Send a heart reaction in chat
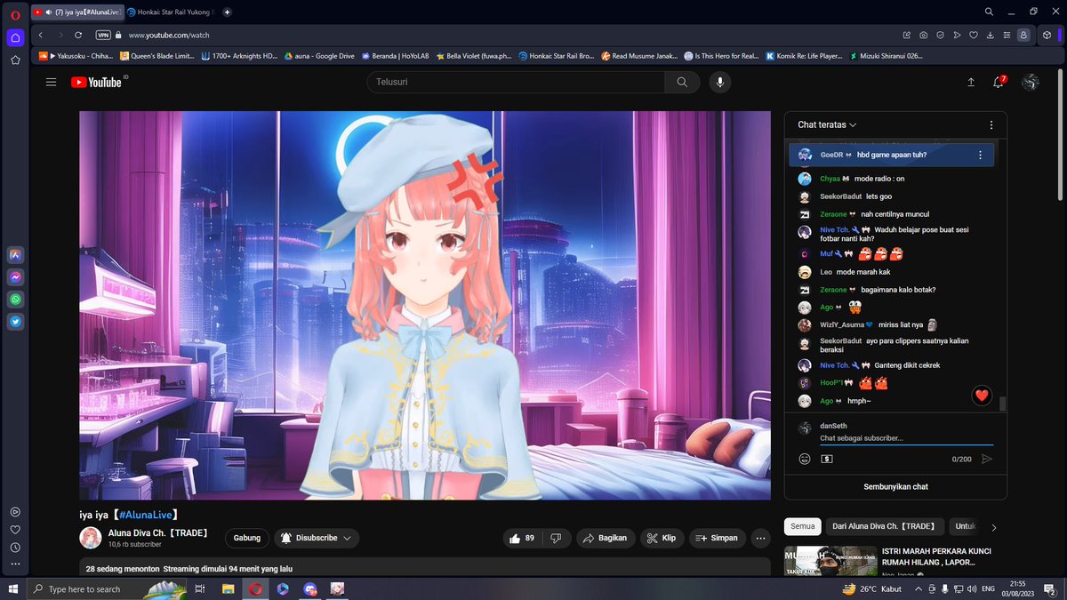Viewport: 1067px width, 600px height. point(982,396)
